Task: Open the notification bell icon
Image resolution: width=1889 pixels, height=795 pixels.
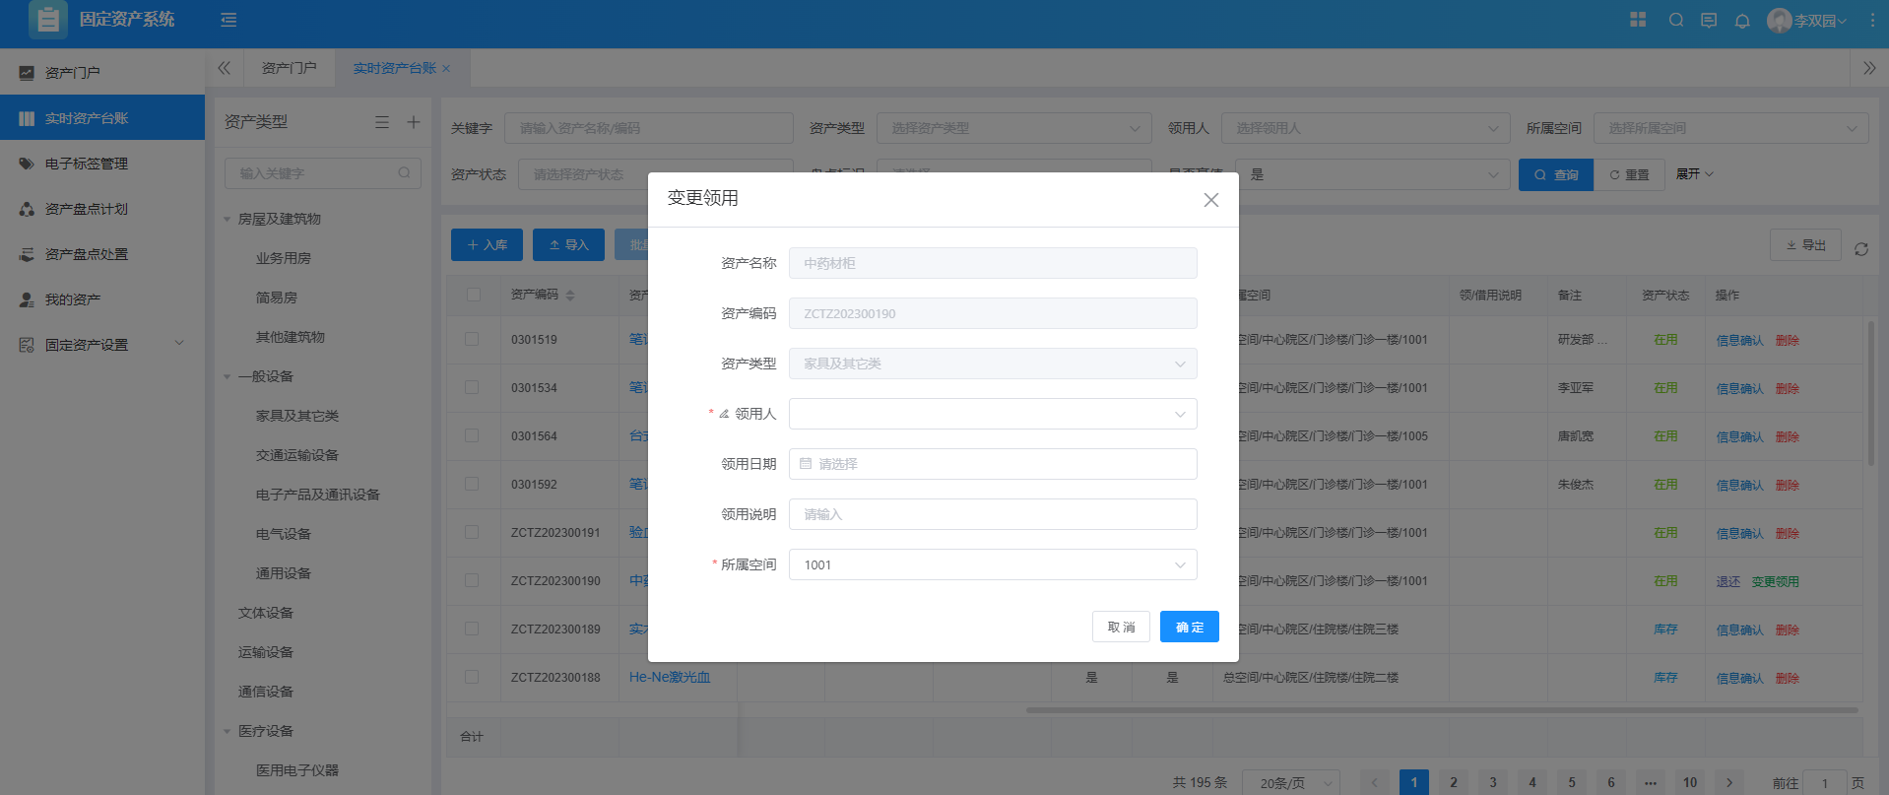Action: pyautogui.click(x=1742, y=21)
